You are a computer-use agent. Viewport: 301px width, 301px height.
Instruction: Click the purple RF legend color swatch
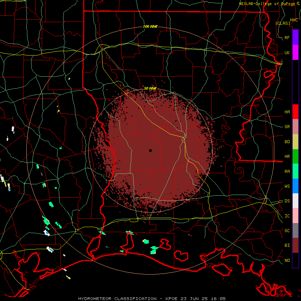click(295, 37)
